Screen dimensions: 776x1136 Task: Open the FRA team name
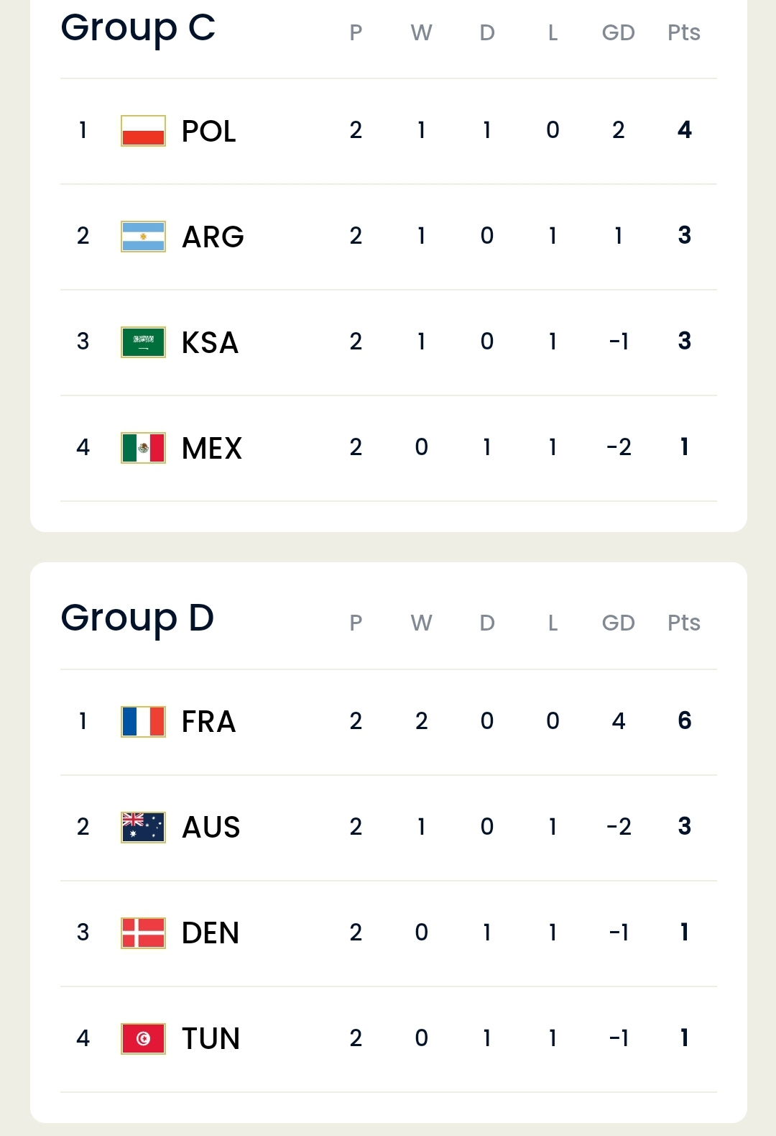point(208,721)
